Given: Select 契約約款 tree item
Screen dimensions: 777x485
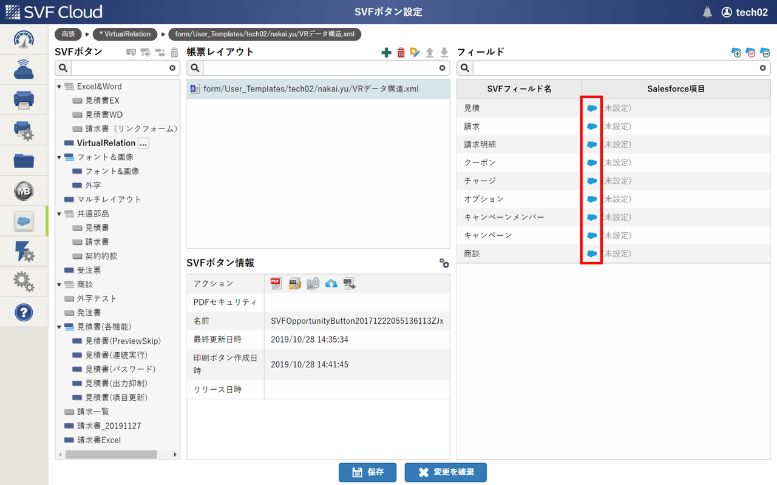Looking at the screenshot, I should coord(101,256).
